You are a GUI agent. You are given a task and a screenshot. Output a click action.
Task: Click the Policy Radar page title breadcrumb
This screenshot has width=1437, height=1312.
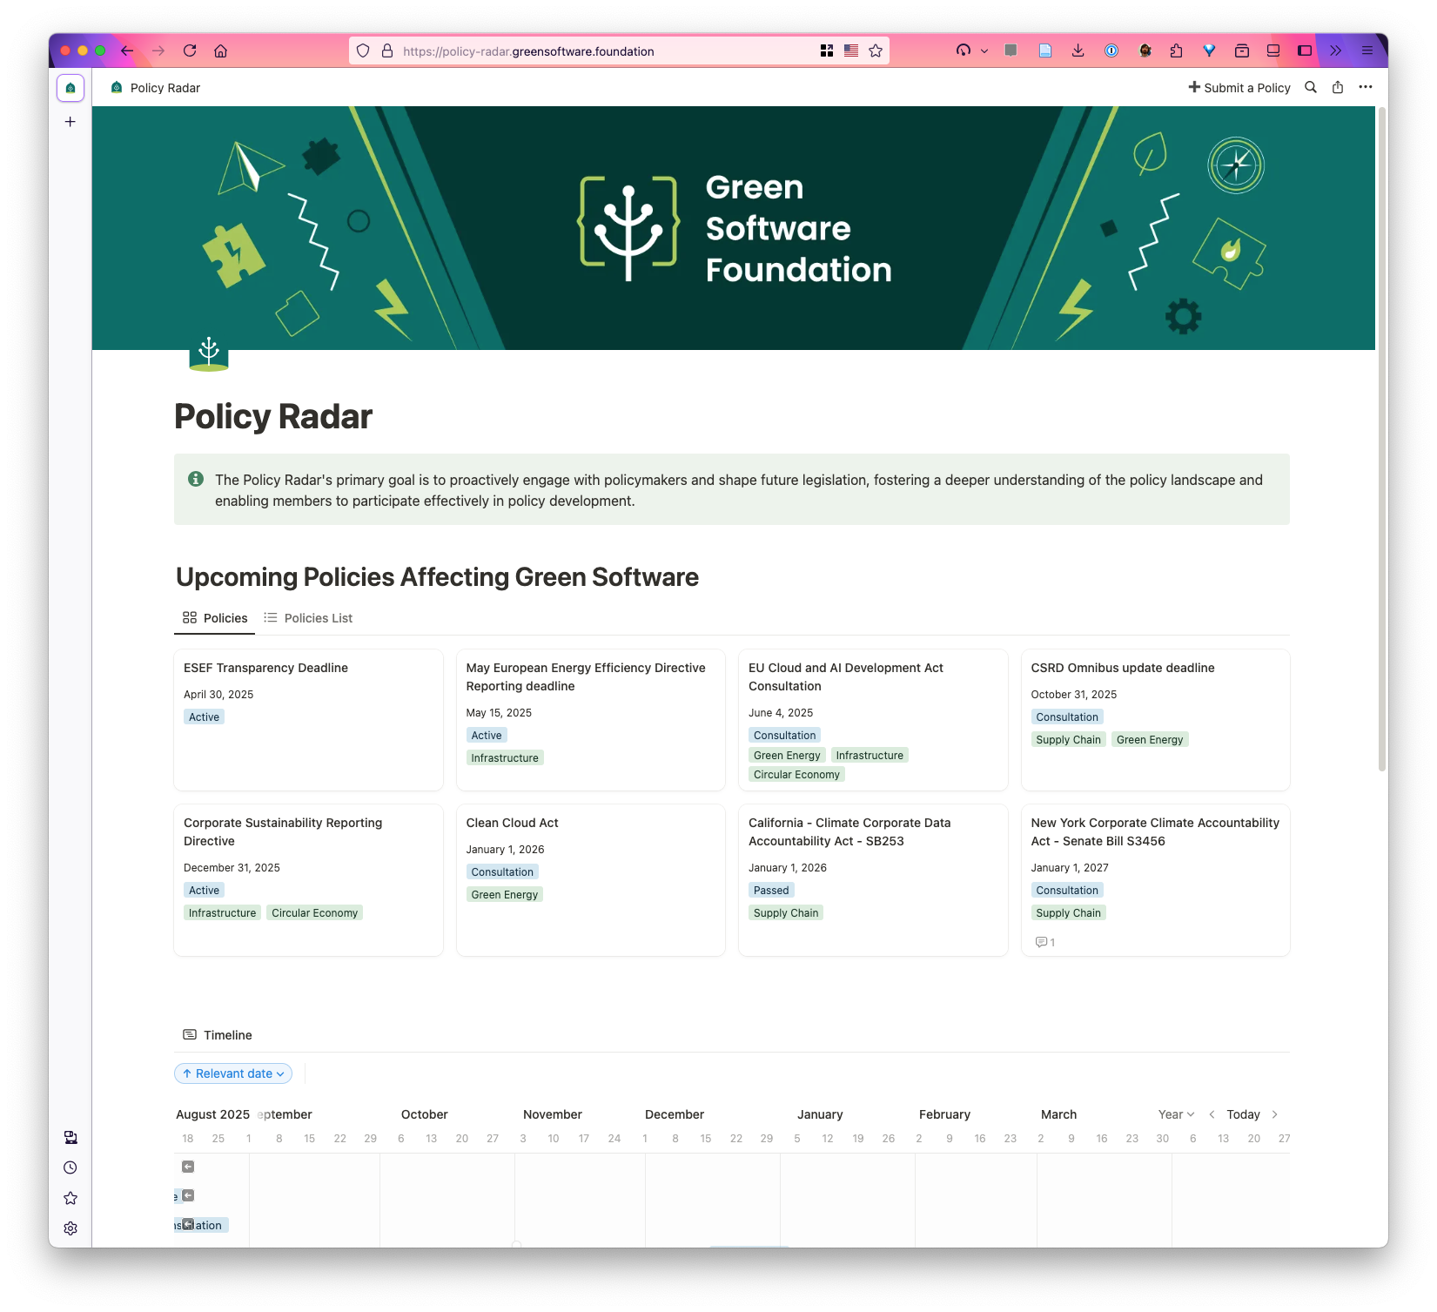point(155,88)
